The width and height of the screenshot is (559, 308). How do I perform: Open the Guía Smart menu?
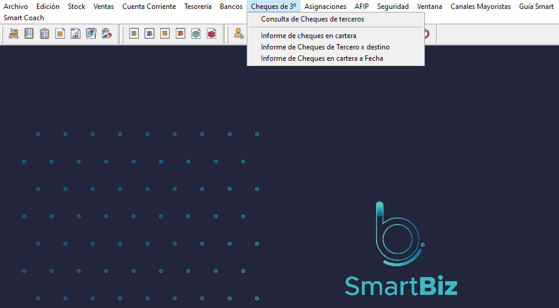(x=536, y=7)
